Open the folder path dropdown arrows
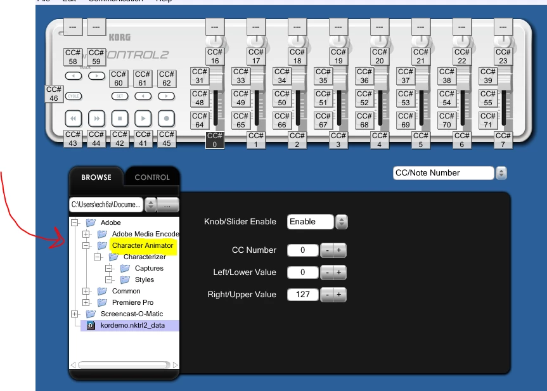This screenshot has height=391, width=547. click(x=151, y=205)
